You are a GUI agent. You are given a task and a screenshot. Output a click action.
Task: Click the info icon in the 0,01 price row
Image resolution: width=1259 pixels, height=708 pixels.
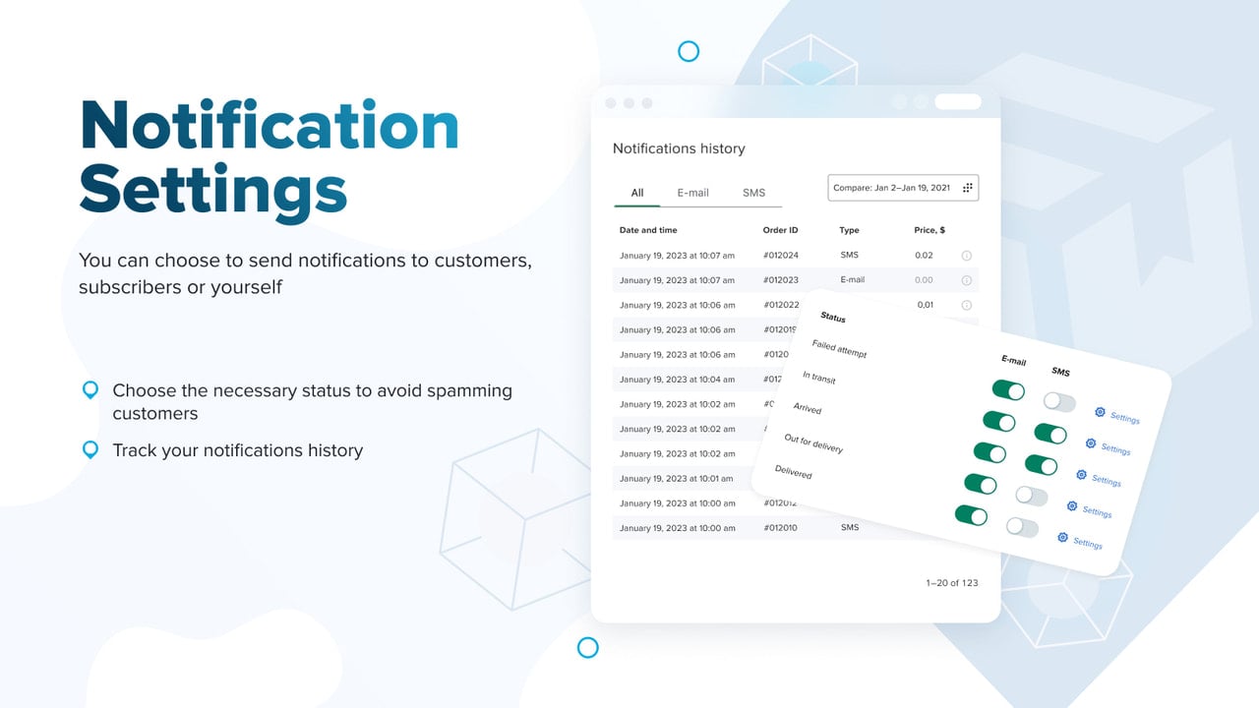(x=966, y=305)
